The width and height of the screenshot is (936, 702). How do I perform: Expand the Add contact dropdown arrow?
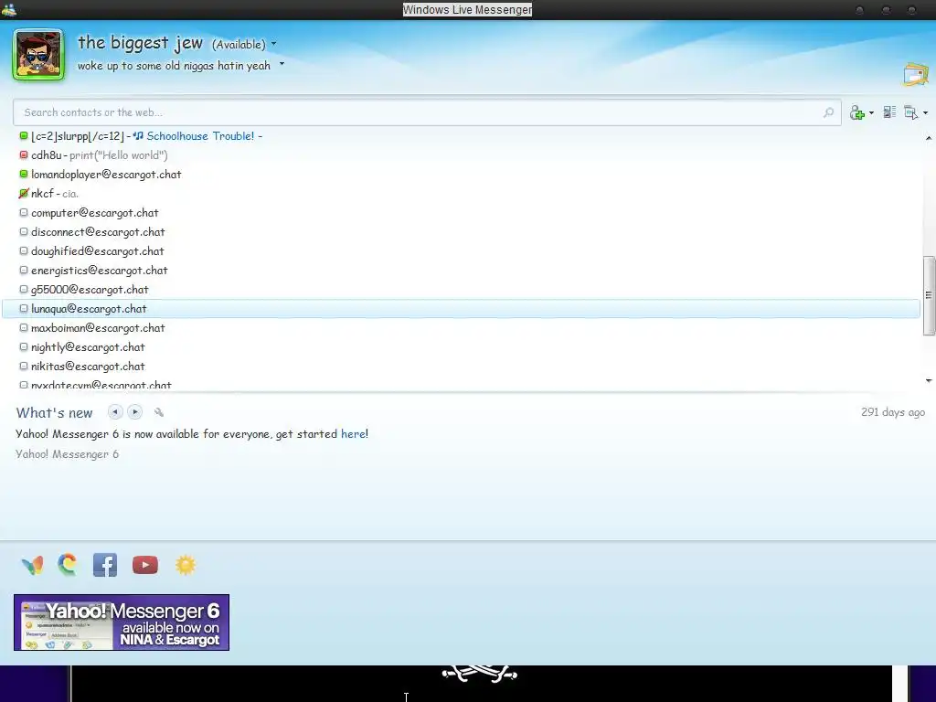pyautogui.click(x=871, y=112)
